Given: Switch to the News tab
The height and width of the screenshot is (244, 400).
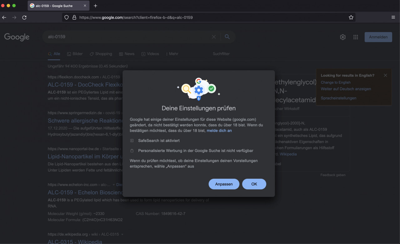Looking at the screenshot, I should [x=127, y=54].
